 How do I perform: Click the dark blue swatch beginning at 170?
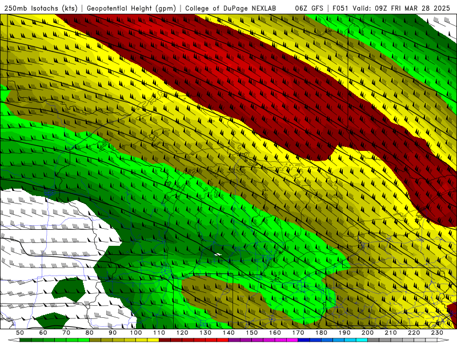click(304, 340)
